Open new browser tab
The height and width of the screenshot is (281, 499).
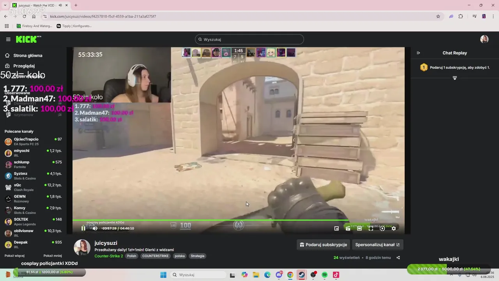(76, 5)
